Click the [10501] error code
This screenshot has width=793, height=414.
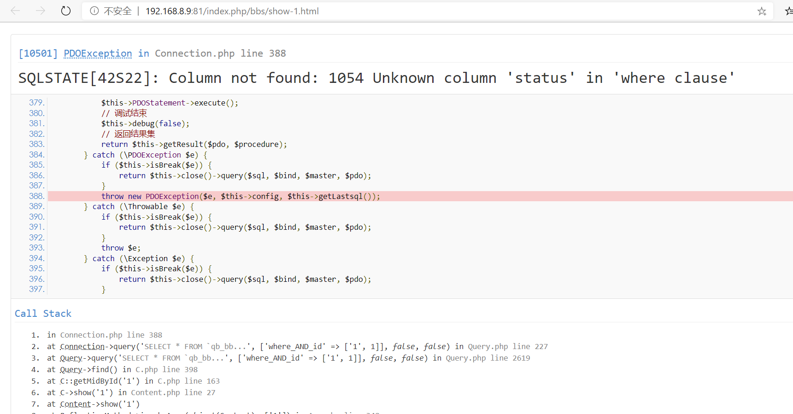[38, 53]
